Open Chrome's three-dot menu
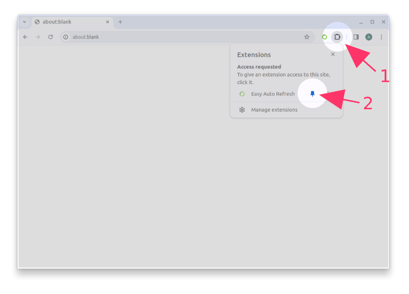This screenshot has height=294, width=409. [381, 37]
